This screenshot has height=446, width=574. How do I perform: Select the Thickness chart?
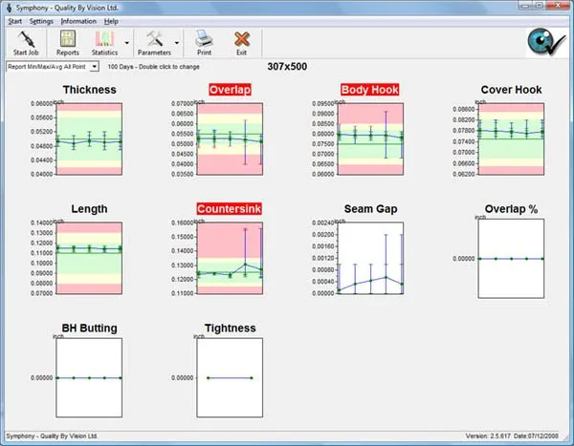(89, 138)
